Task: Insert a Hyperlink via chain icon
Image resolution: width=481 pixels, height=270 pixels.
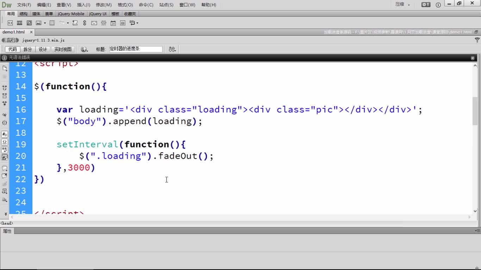Action: (x=85, y=23)
